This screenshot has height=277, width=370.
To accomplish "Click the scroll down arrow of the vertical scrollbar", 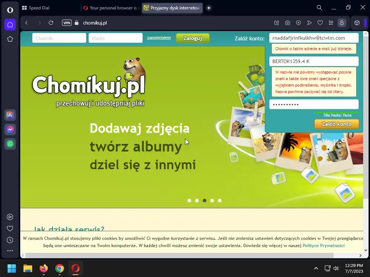I will coord(366,250).
